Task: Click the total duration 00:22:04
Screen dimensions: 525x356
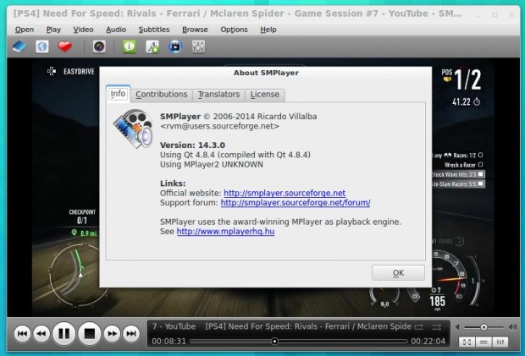Action: click(x=428, y=342)
